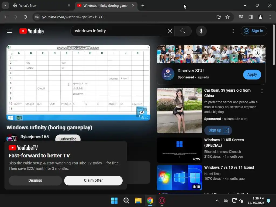Expand the tab search dropdown
The width and height of the screenshot is (276, 207).
pyautogui.click(x=5, y=5)
